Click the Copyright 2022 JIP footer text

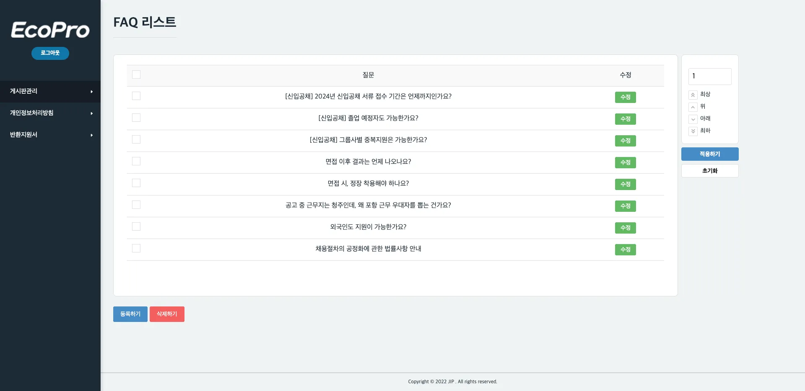point(452,382)
